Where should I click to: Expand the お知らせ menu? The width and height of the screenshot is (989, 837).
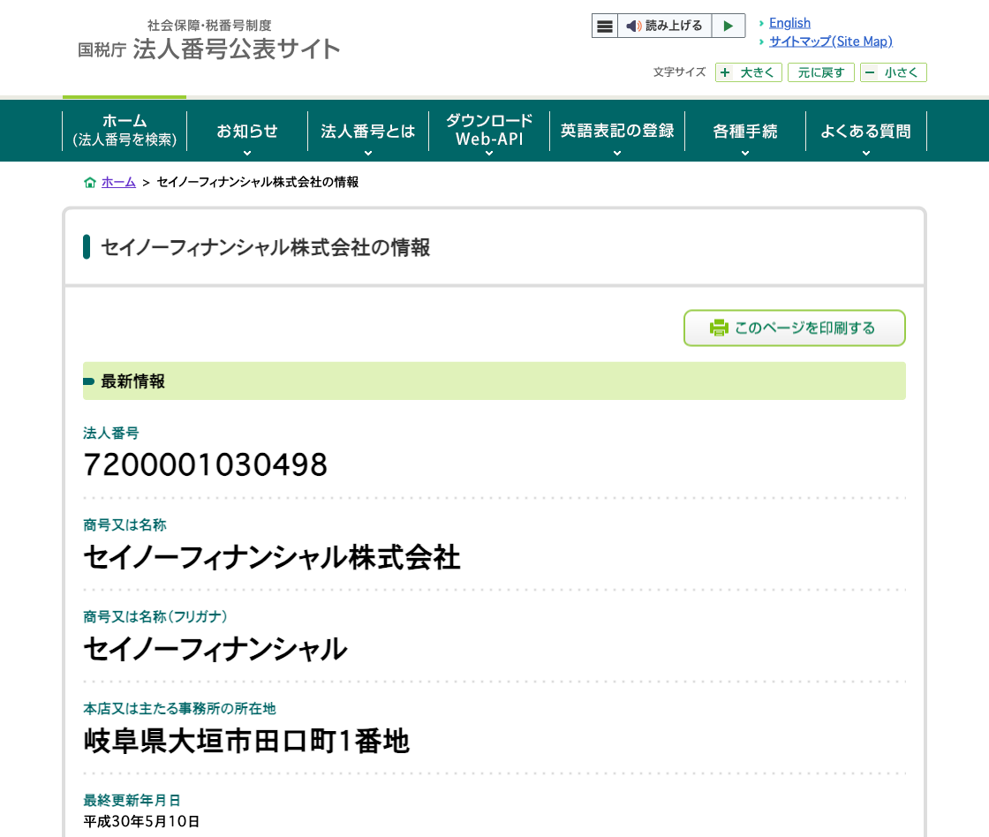[x=247, y=131]
